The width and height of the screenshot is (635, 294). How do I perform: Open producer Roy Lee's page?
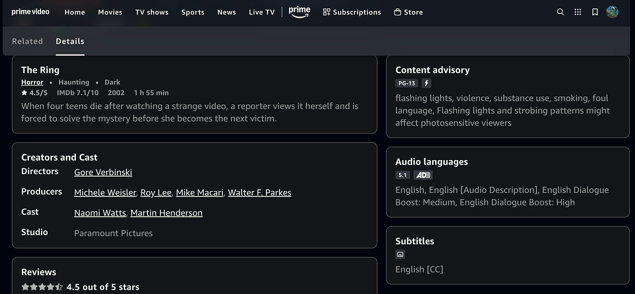(156, 192)
